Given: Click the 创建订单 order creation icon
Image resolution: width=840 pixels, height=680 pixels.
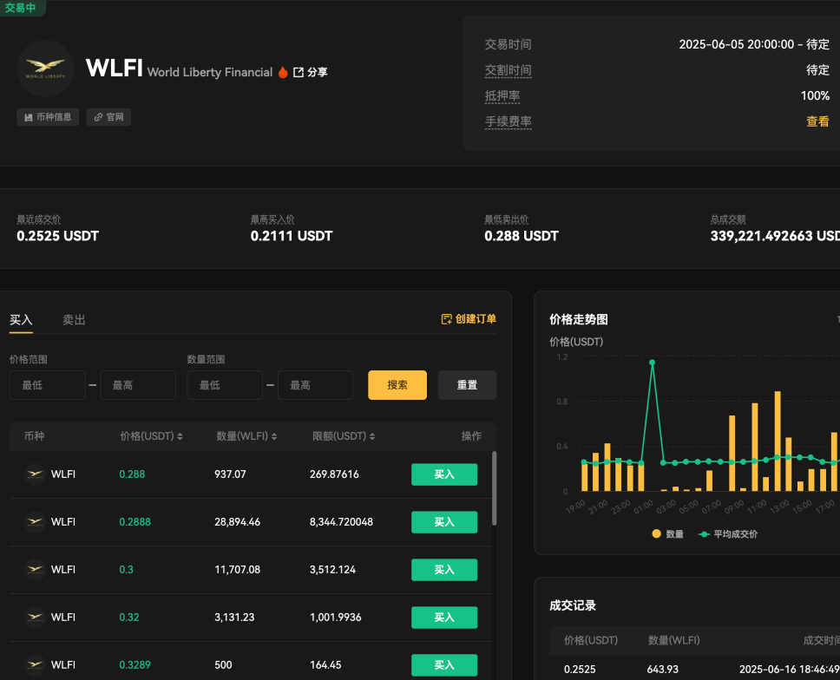Looking at the screenshot, I should point(447,318).
